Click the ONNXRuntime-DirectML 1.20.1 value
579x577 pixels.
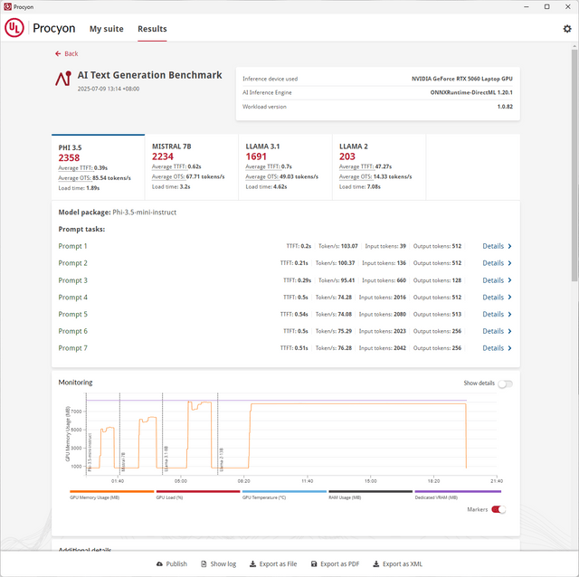click(x=471, y=92)
